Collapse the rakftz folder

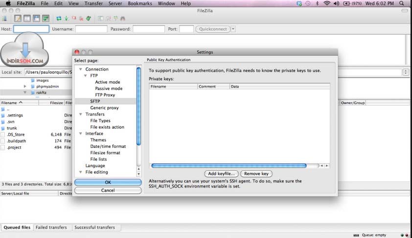coord(25,93)
